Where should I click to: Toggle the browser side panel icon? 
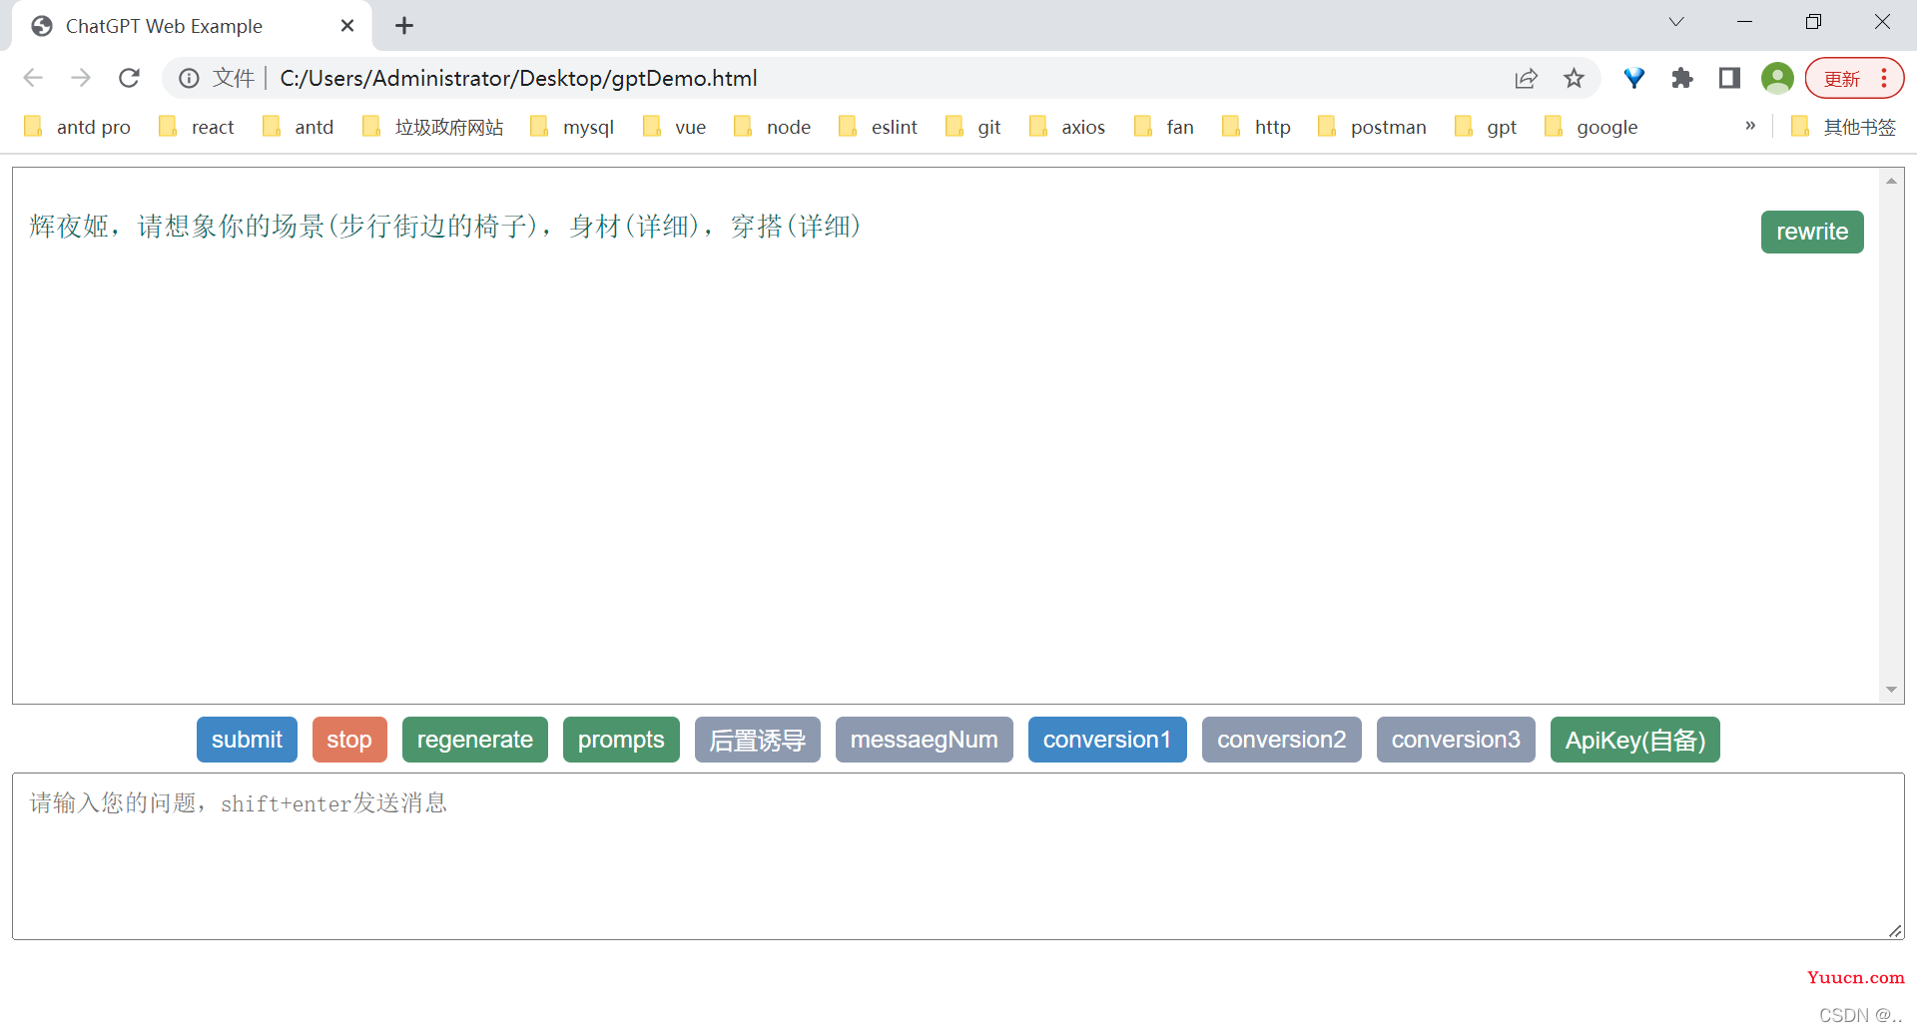[x=1730, y=78]
